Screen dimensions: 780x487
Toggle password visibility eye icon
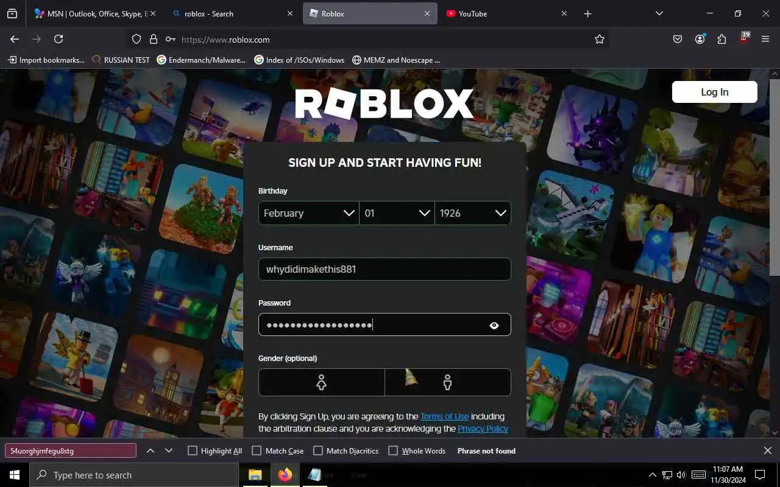click(x=494, y=325)
